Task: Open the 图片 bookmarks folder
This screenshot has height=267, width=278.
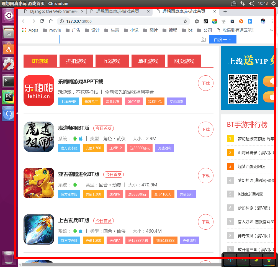Action: point(150,30)
